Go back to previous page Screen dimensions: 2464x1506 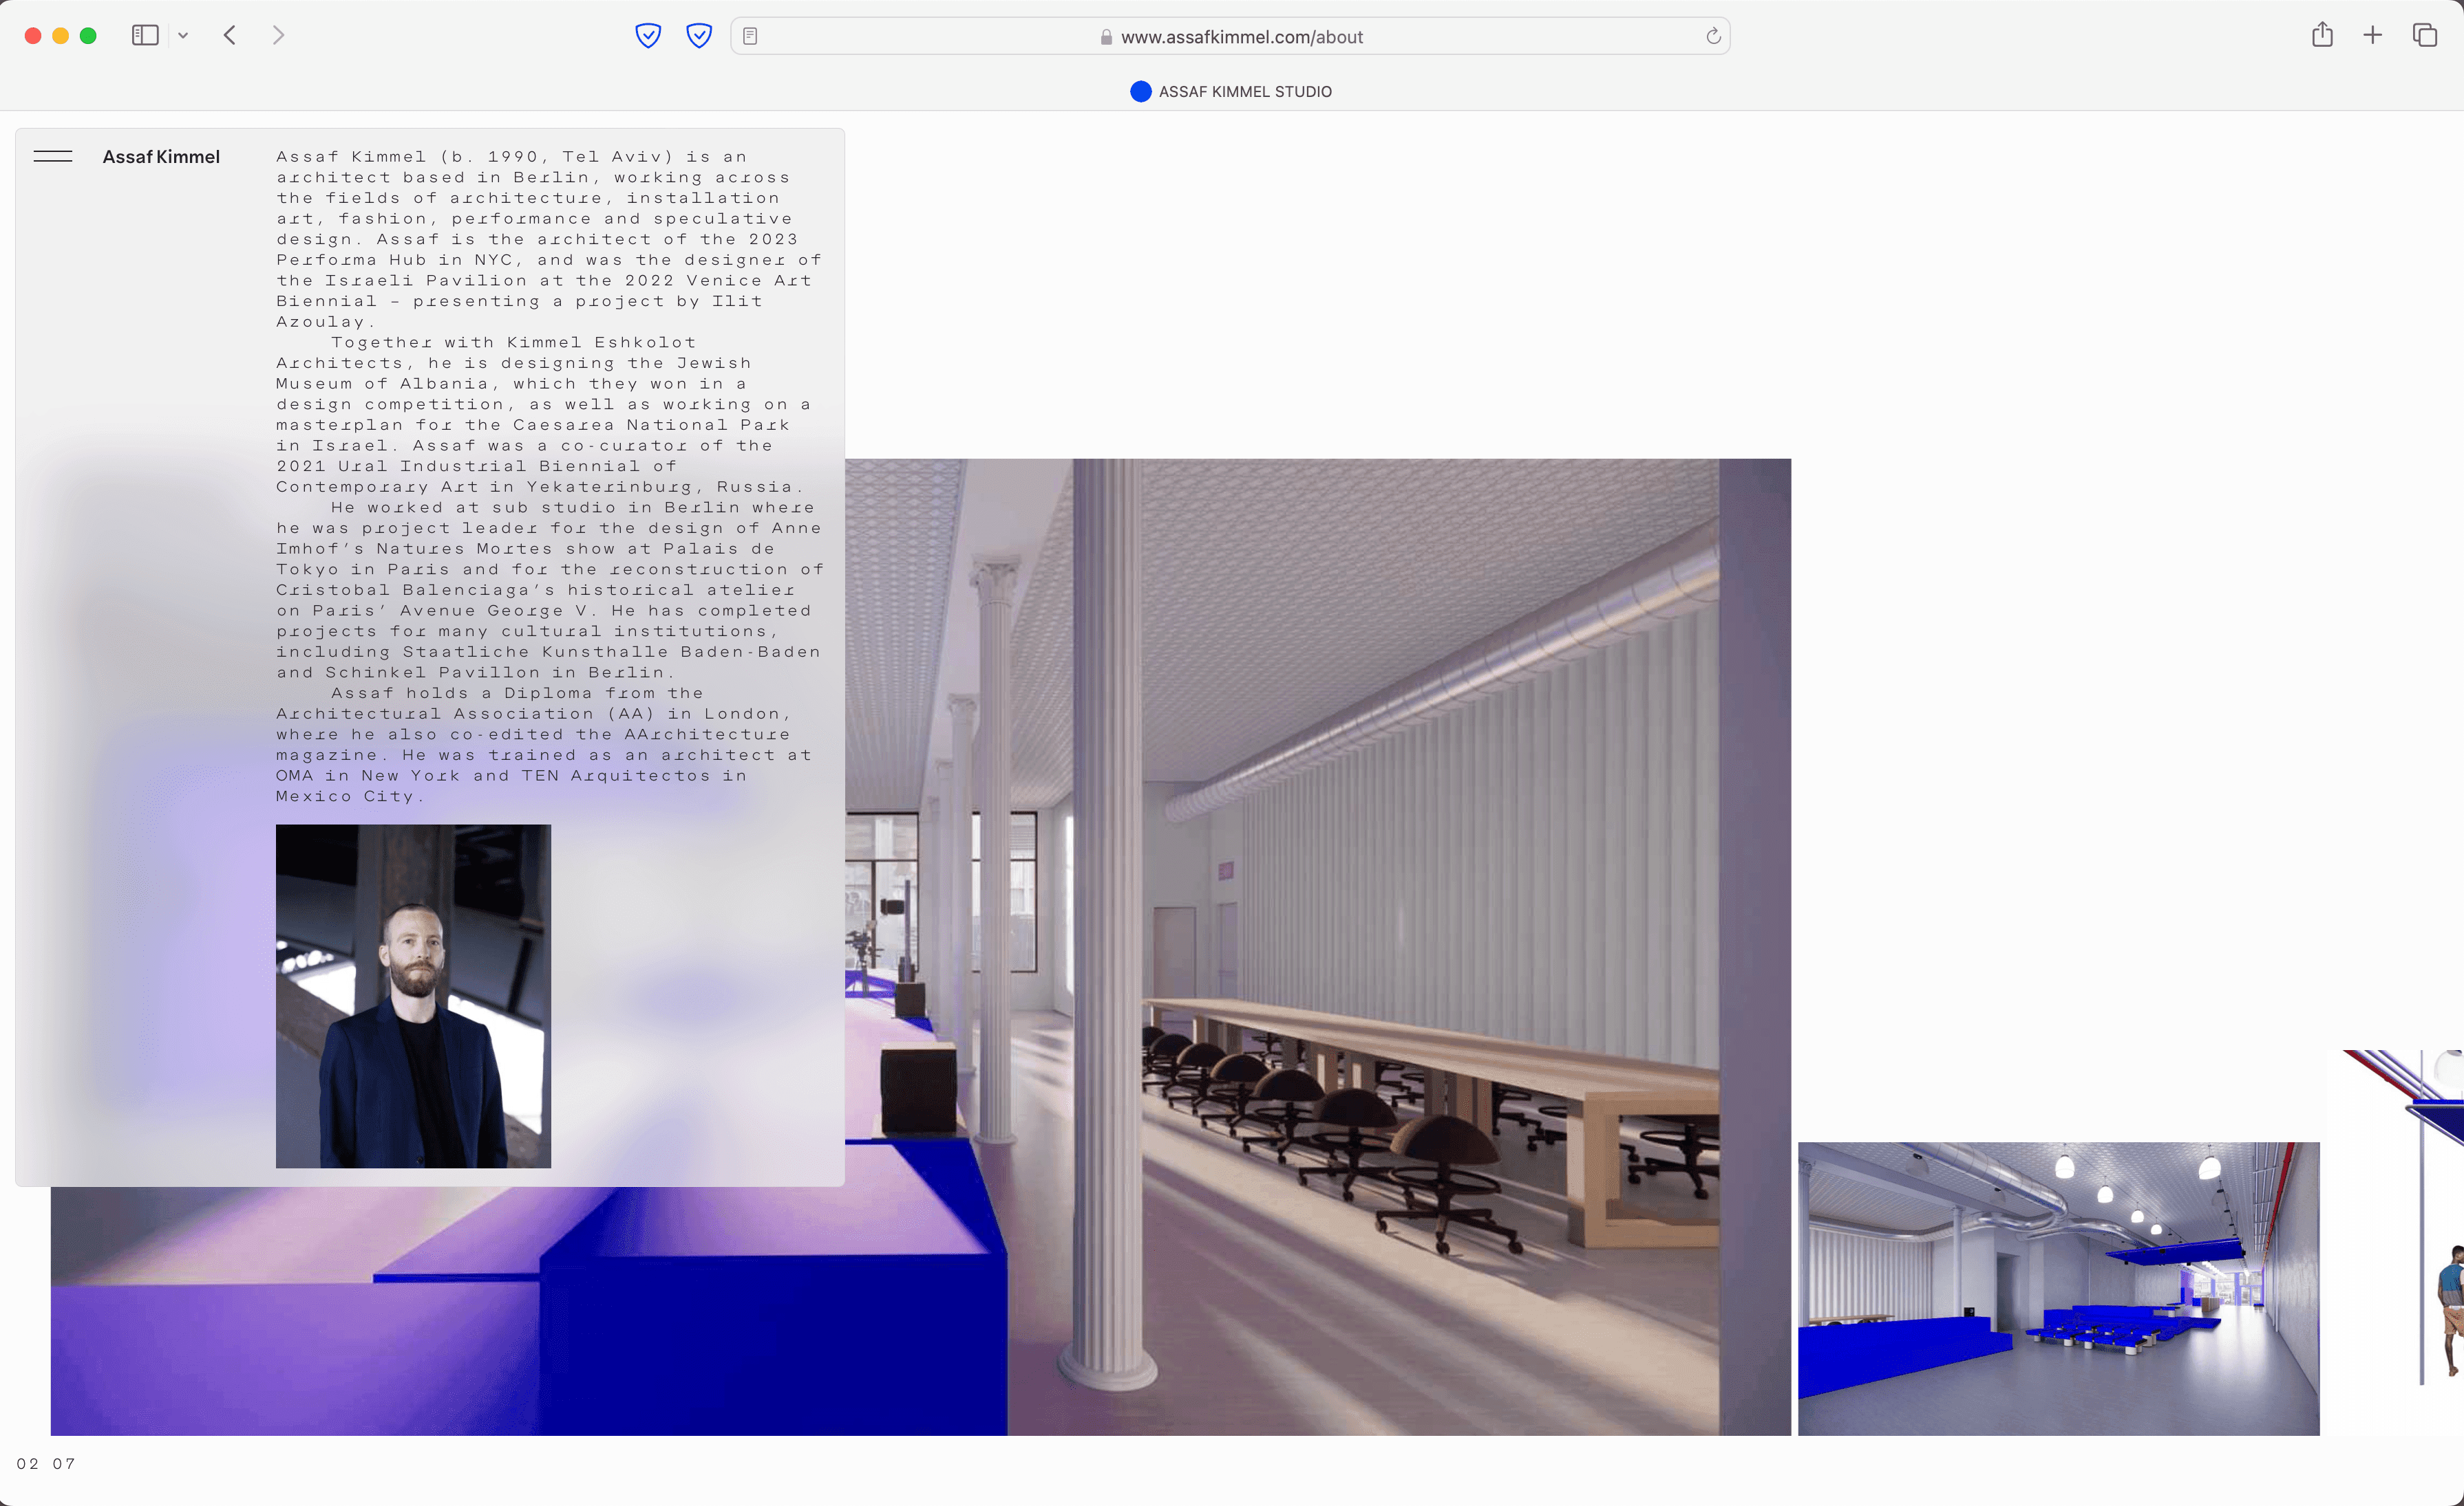coord(230,36)
